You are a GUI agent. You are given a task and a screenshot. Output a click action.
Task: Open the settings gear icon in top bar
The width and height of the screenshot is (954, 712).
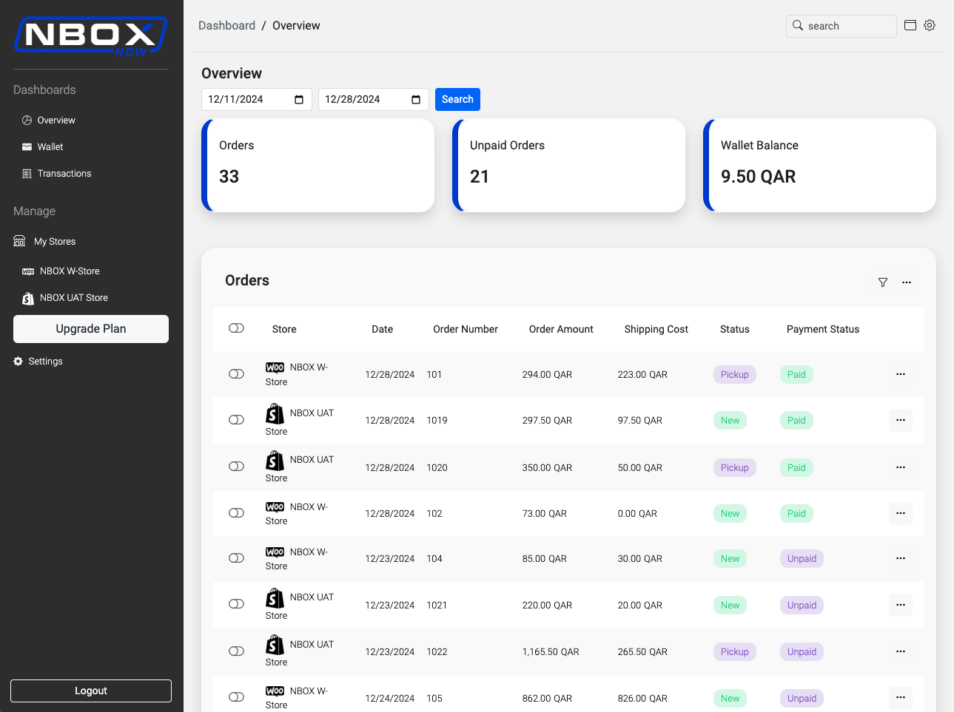tap(930, 25)
